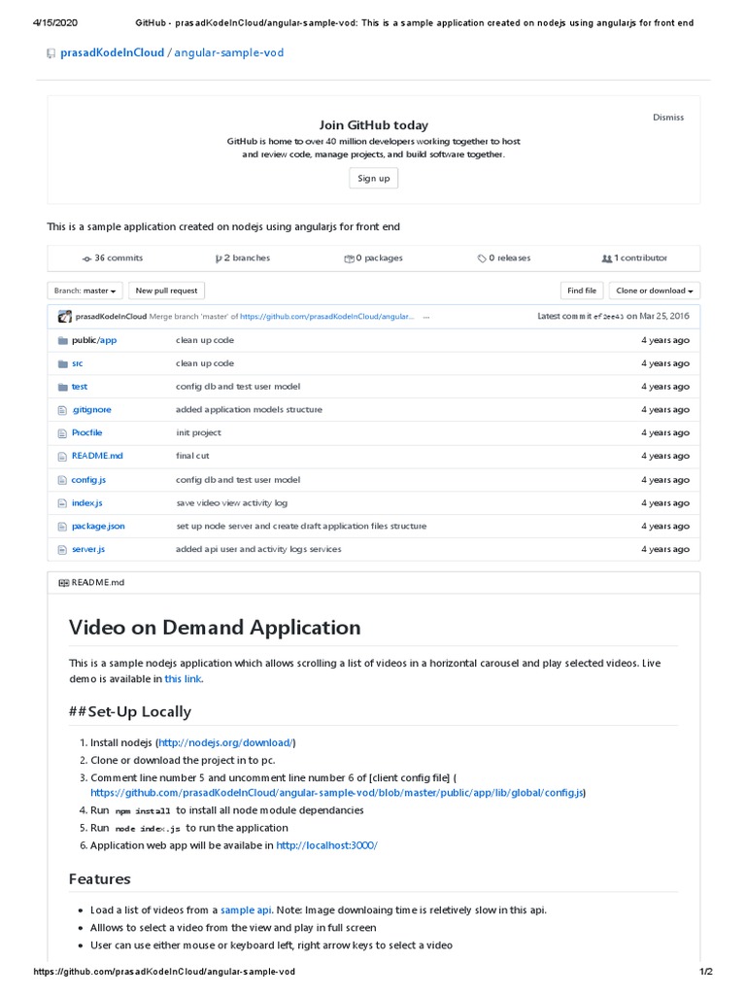Expand the Clone or download dropdown

click(655, 291)
